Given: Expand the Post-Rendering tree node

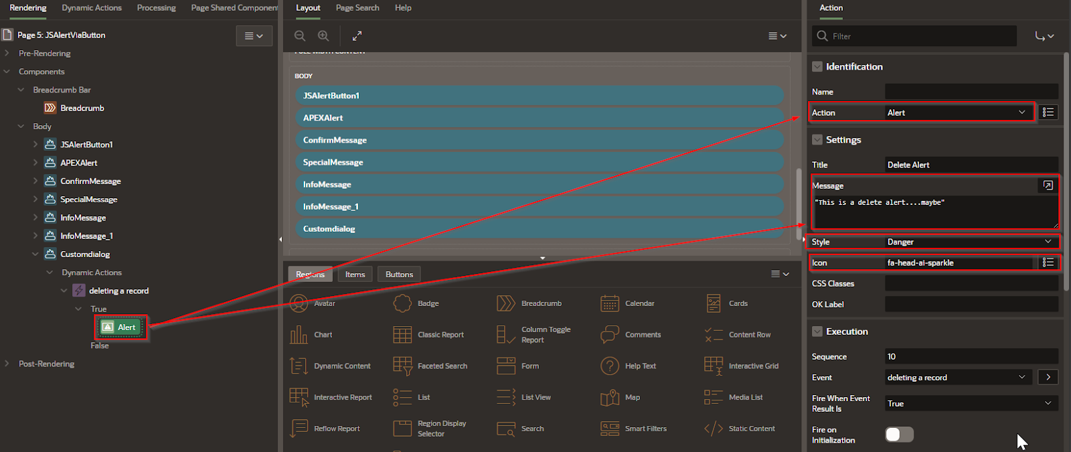Looking at the screenshot, I should (7, 364).
